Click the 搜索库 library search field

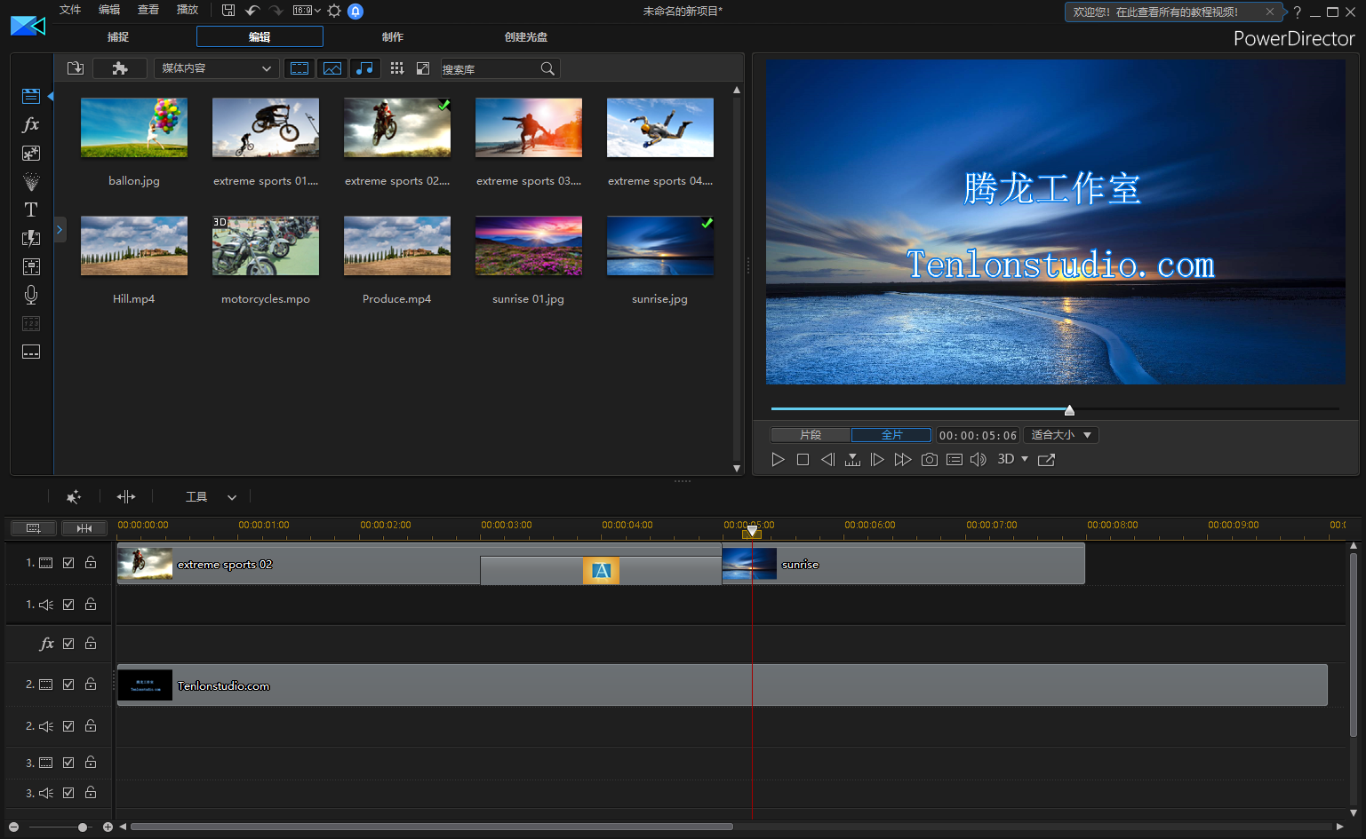tap(491, 68)
